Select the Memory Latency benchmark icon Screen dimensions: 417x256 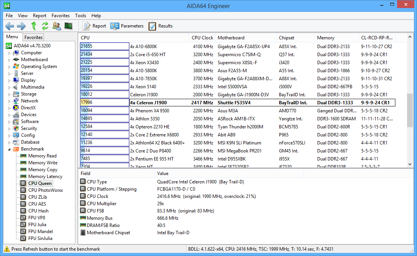pyautogui.click(x=23, y=177)
